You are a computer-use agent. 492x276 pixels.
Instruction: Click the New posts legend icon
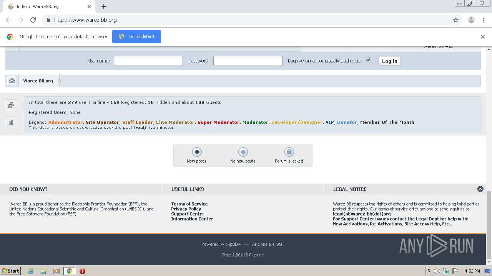[196, 152]
